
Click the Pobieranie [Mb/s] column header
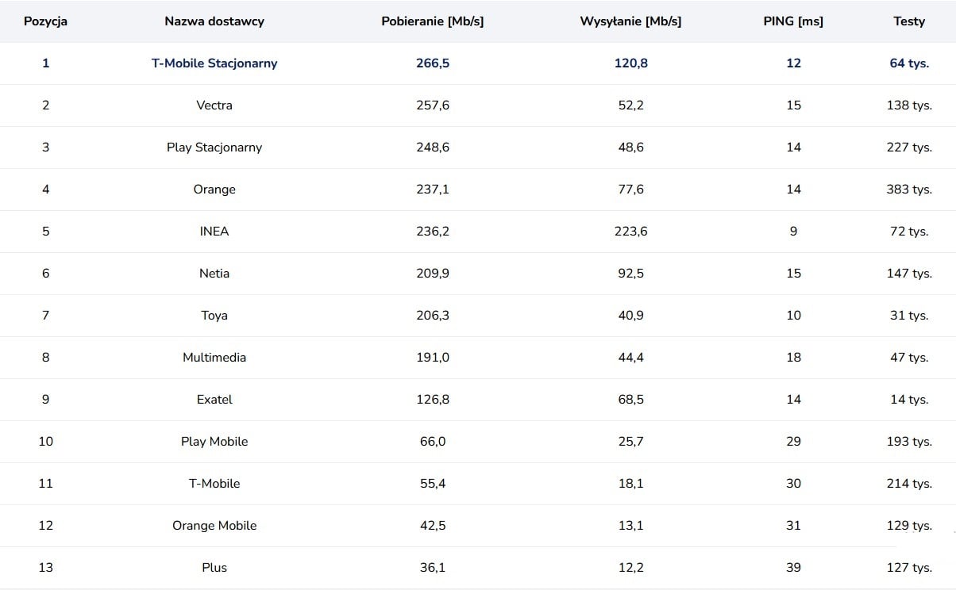(x=433, y=21)
